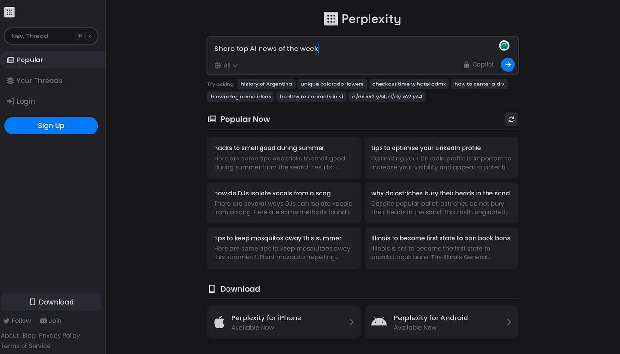The image size is (620, 354).
Task: Open Perplexity for Android download
Action: click(441, 322)
